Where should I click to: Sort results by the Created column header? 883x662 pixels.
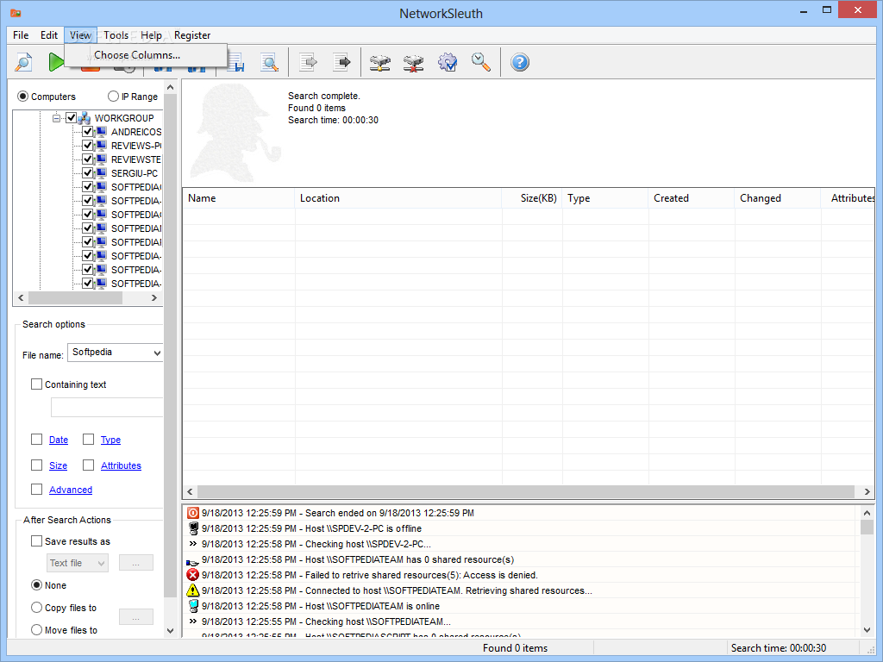click(x=692, y=198)
